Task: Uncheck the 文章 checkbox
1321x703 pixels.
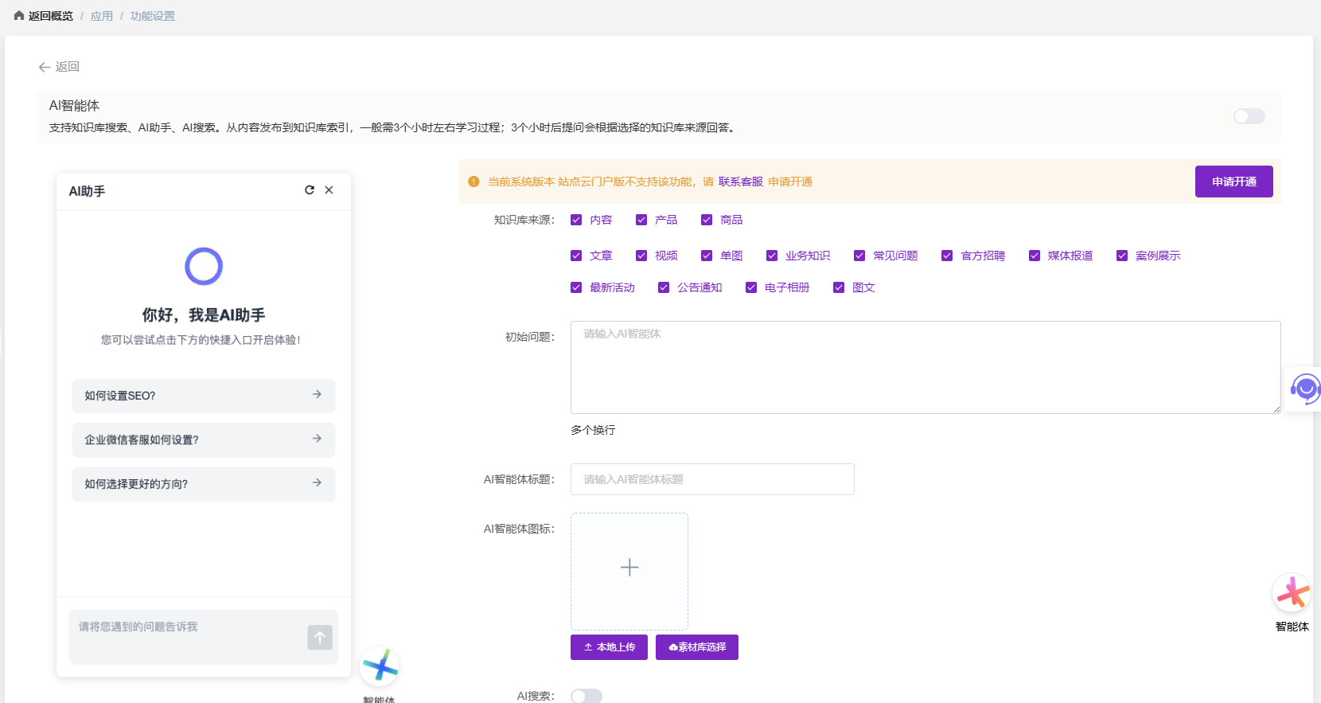Action: [576, 256]
